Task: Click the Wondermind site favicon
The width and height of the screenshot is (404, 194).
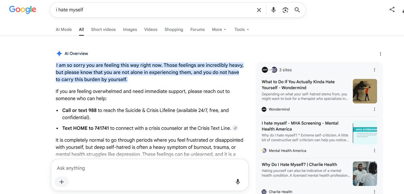Action: point(264,109)
